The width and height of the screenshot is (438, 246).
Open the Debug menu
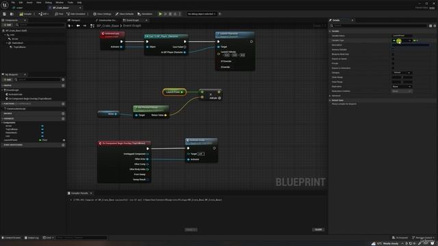[x=49, y=3]
